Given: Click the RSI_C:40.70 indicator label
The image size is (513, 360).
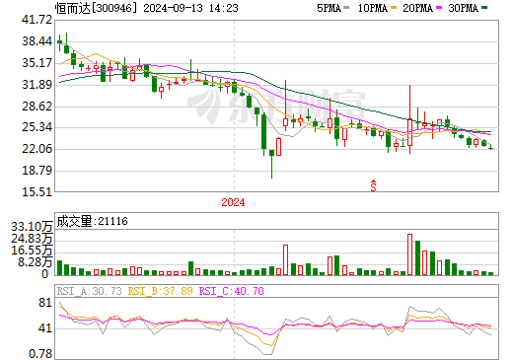Looking at the screenshot, I should pyautogui.click(x=232, y=291).
